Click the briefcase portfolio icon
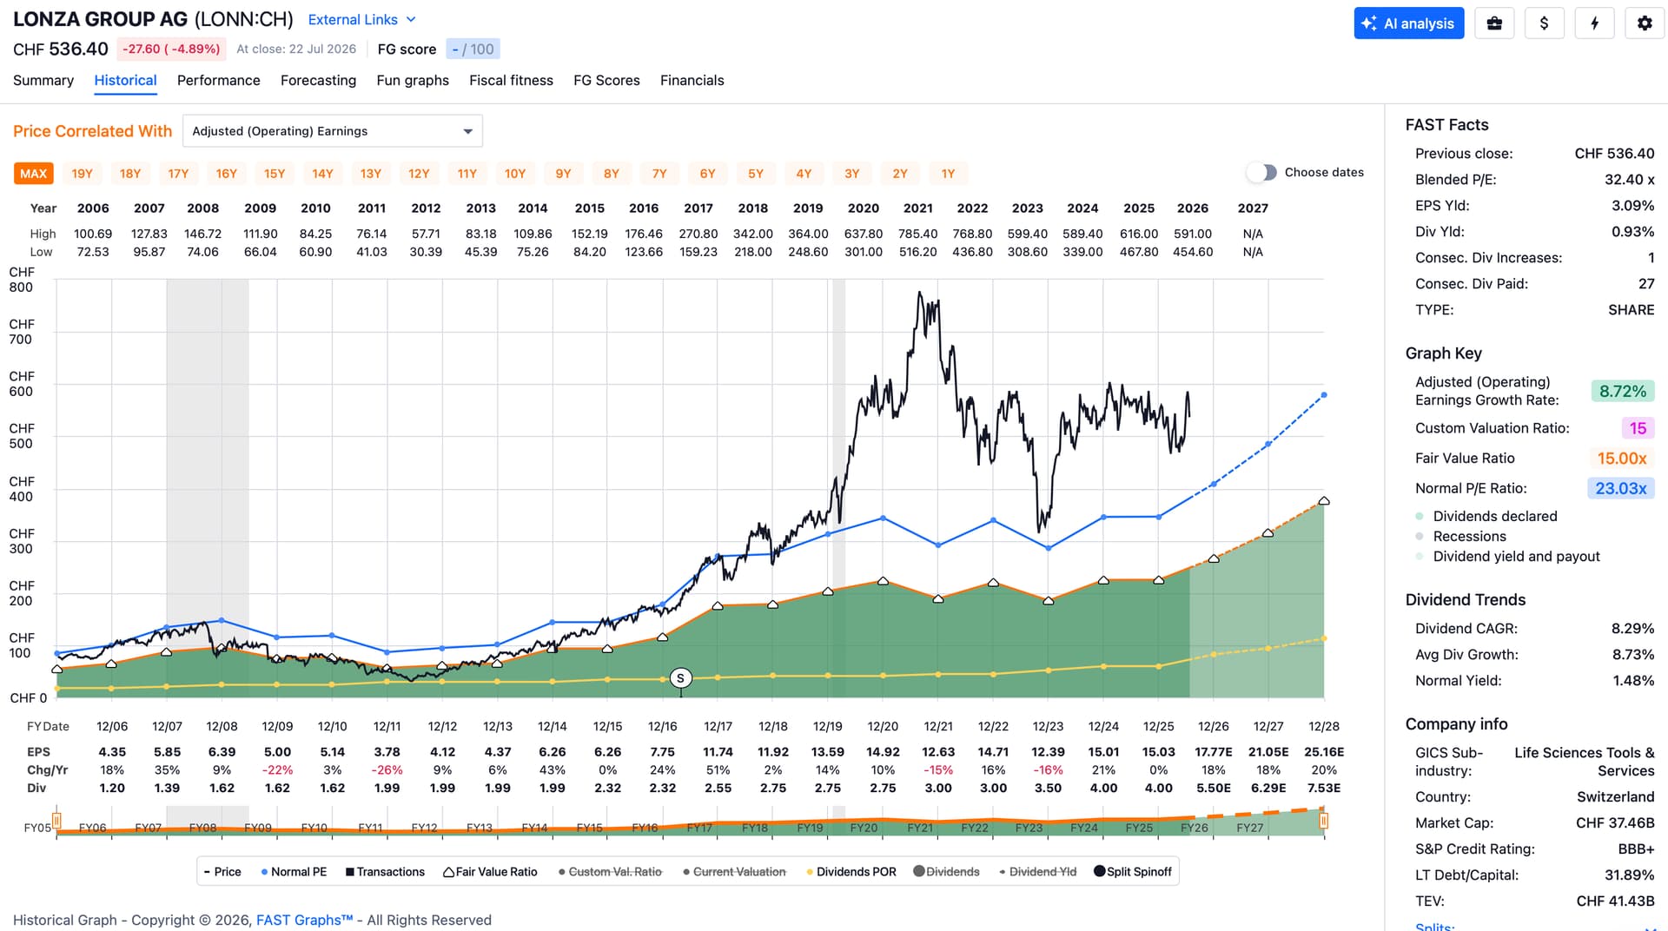The height and width of the screenshot is (931, 1668). (1494, 23)
